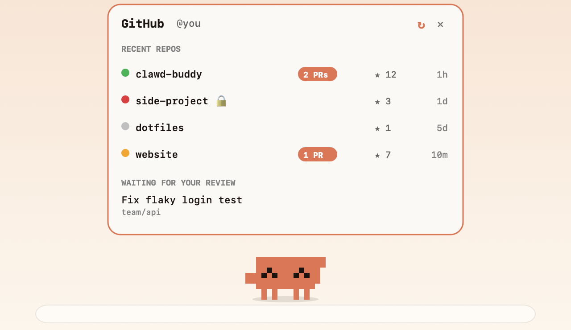Open the "Fix flaky login test" review
Screen dimensions: 571x330
182,200
